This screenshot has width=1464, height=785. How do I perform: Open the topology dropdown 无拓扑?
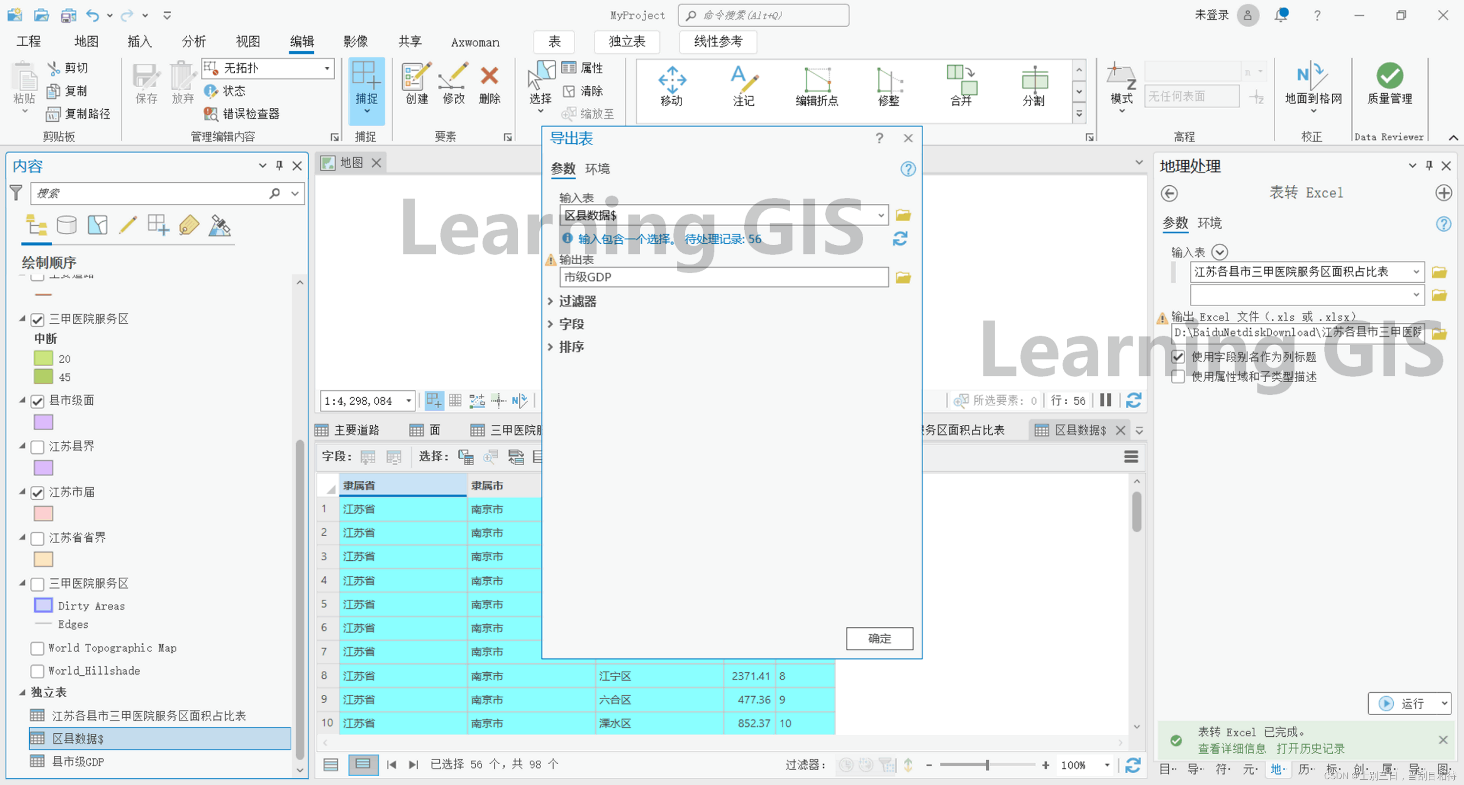click(327, 68)
